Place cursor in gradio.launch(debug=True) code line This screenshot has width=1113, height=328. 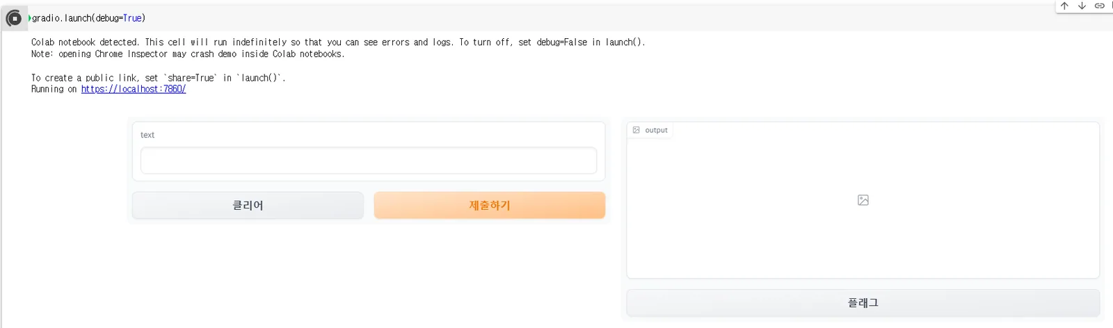point(89,18)
